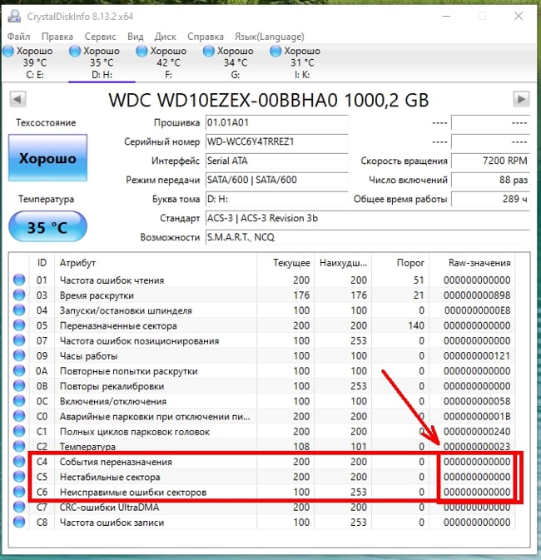The width and height of the screenshot is (541, 560).
Task: Open the Язык(Language) menu
Action: click(x=270, y=37)
